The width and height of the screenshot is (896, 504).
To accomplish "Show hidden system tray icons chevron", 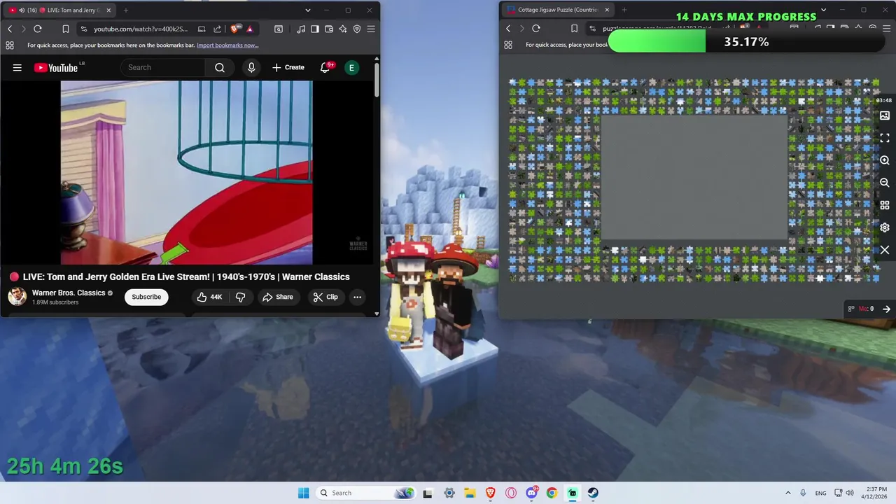I will tap(787, 493).
